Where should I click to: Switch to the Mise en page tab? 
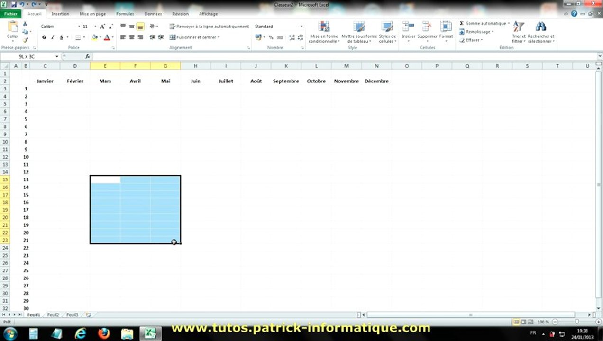[x=92, y=14]
